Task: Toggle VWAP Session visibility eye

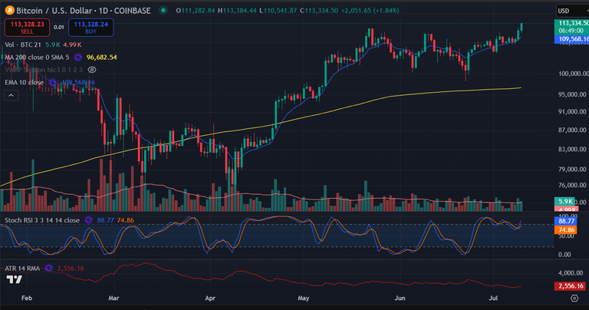Action: [92, 70]
